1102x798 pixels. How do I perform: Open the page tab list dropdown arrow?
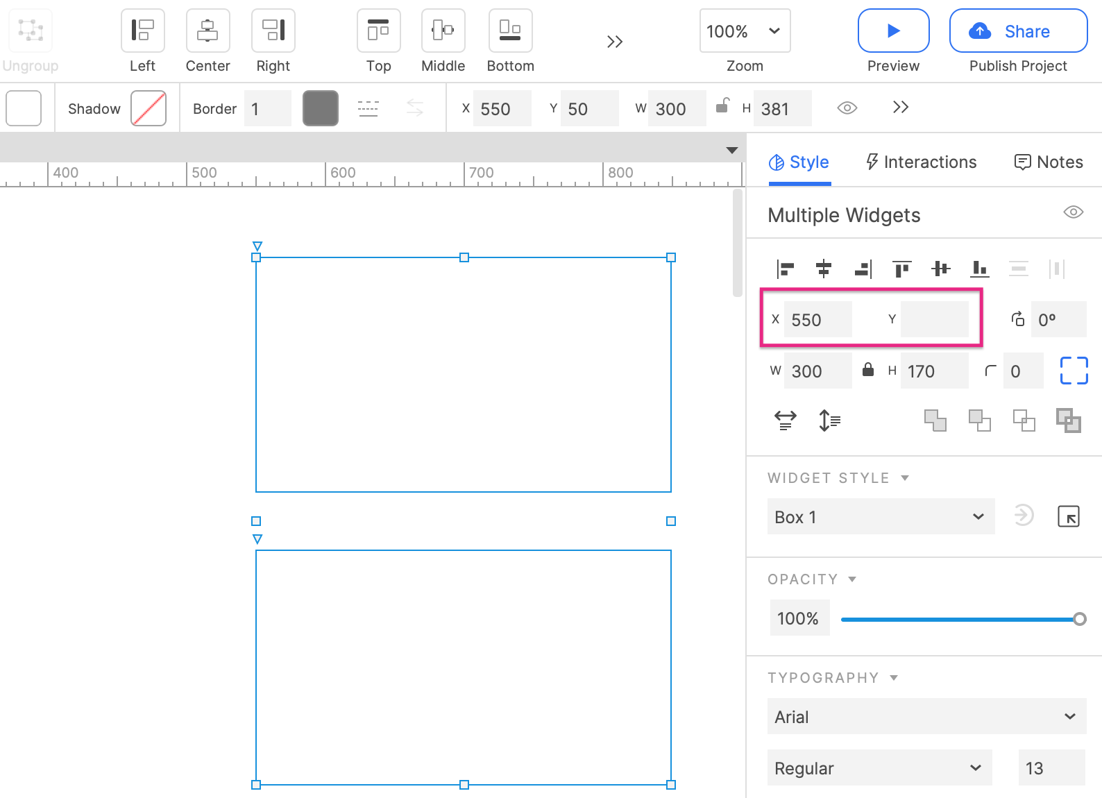(x=731, y=150)
